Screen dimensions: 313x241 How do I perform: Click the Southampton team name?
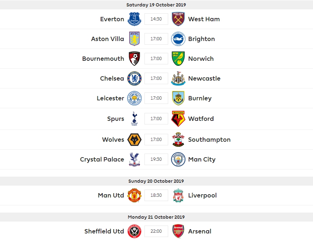pyautogui.click(x=209, y=140)
